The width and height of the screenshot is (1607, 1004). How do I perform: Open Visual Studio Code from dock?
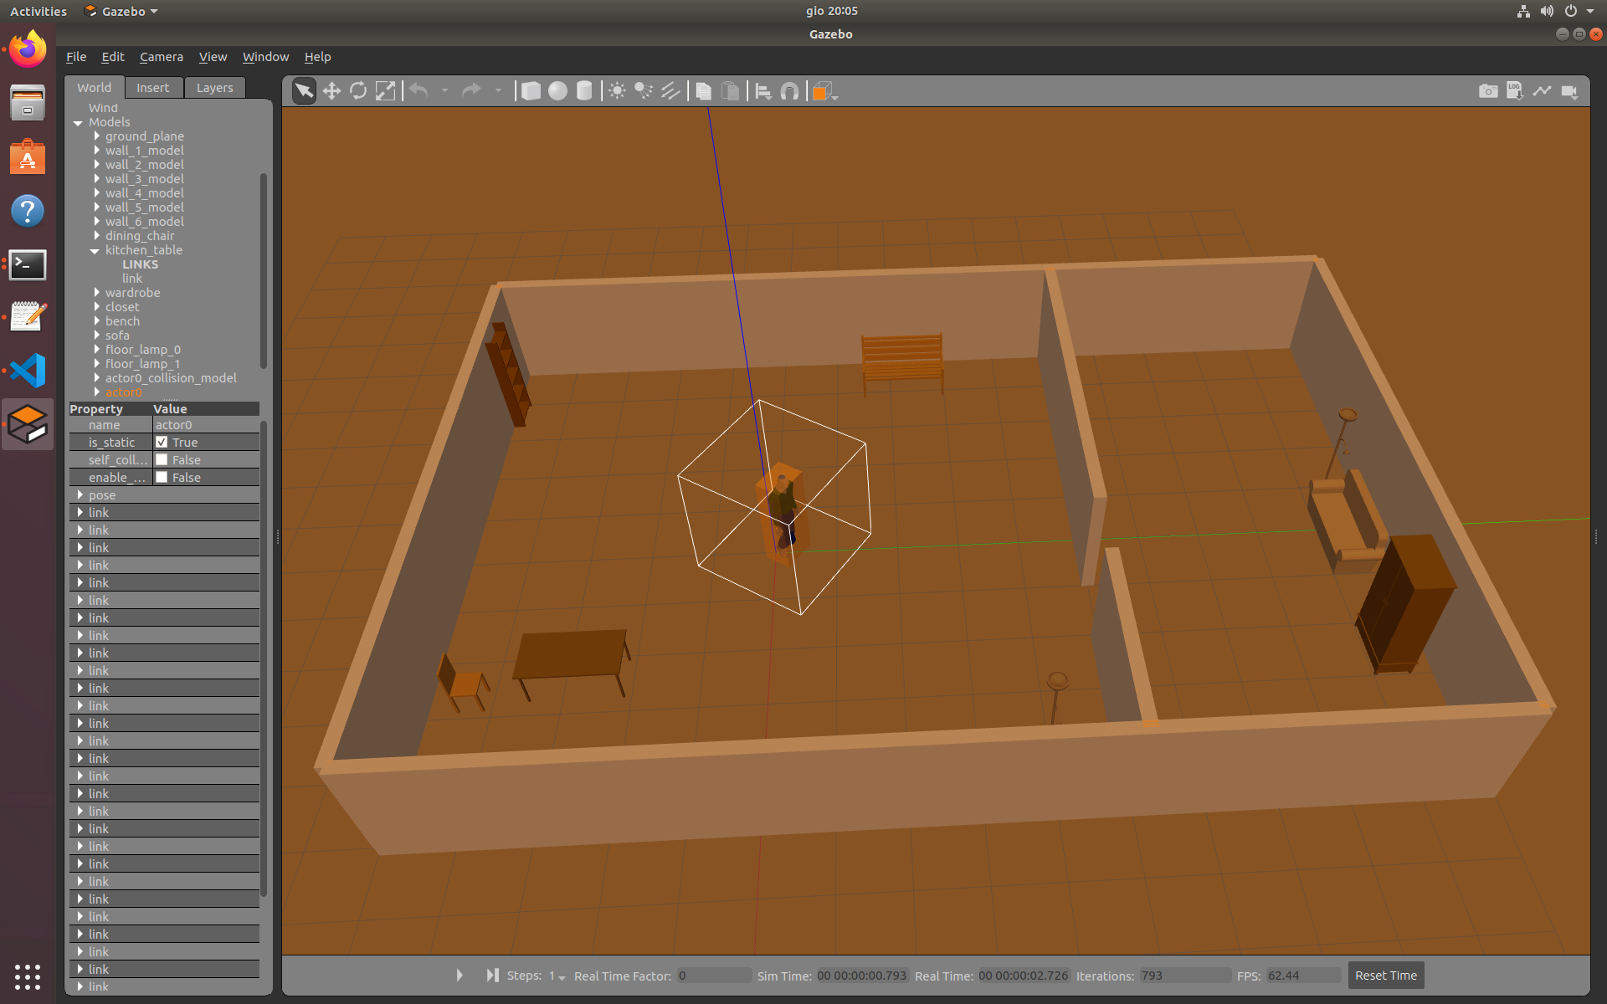tap(28, 371)
